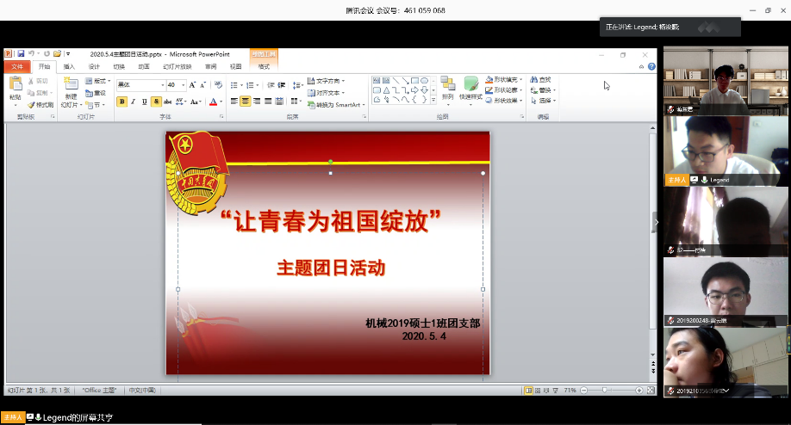Open the font size 40 dropdown

pyautogui.click(x=184, y=84)
